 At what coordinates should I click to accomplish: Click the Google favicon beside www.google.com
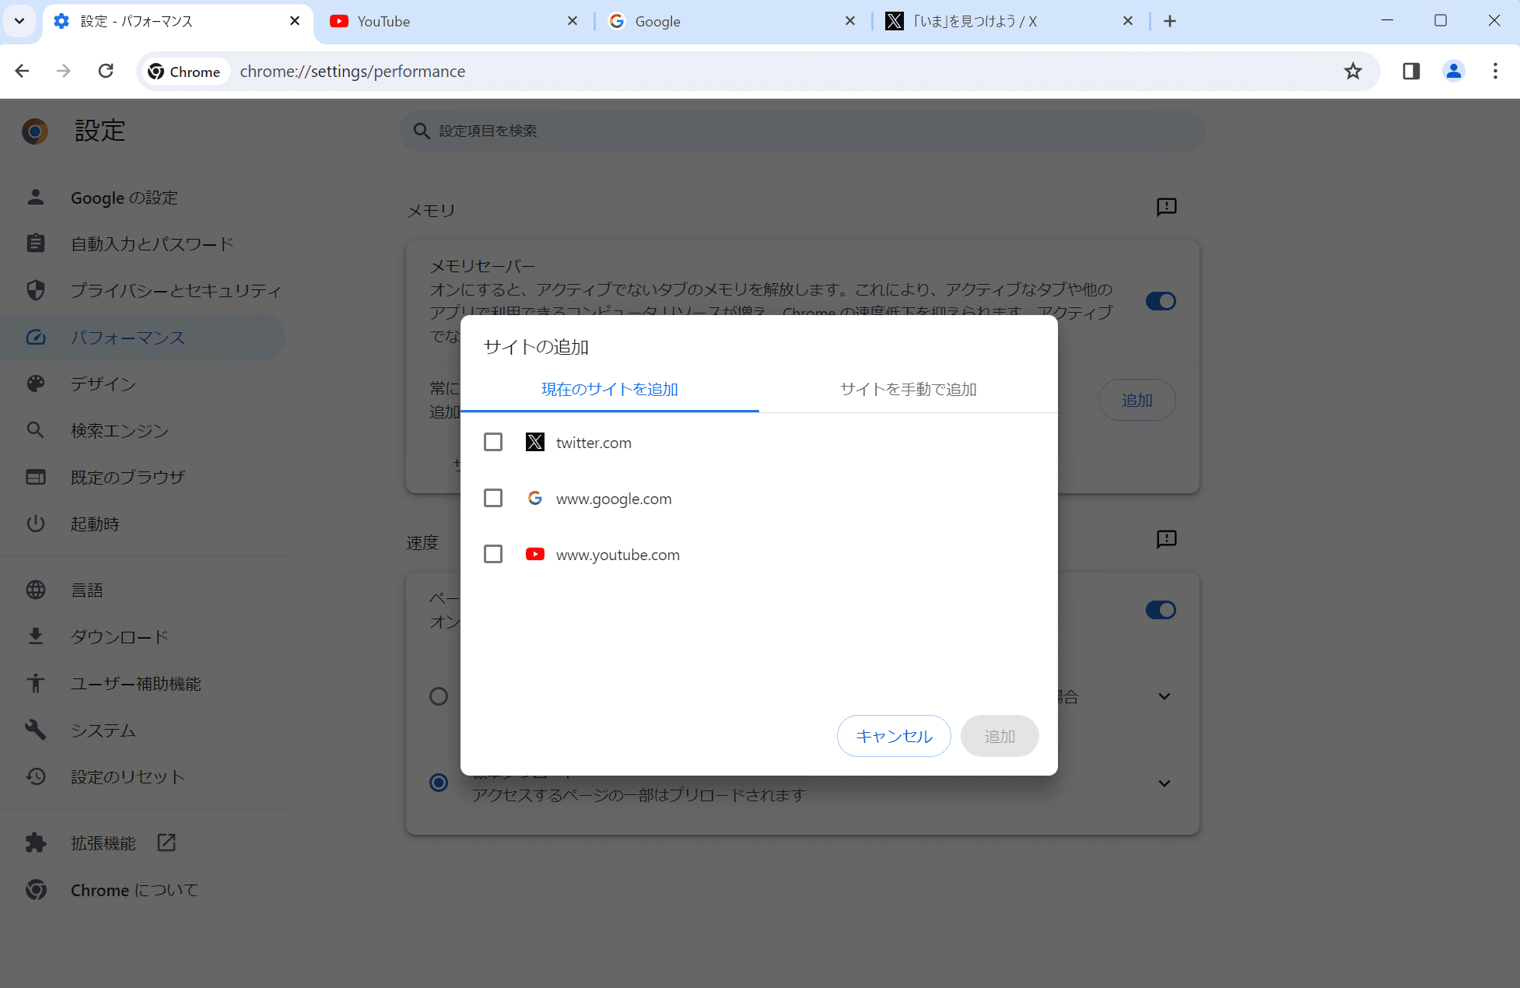pos(535,498)
